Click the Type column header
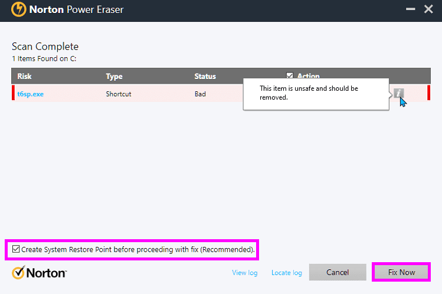Screen dimensions: 442x294 pyautogui.click(x=114, y=76)
